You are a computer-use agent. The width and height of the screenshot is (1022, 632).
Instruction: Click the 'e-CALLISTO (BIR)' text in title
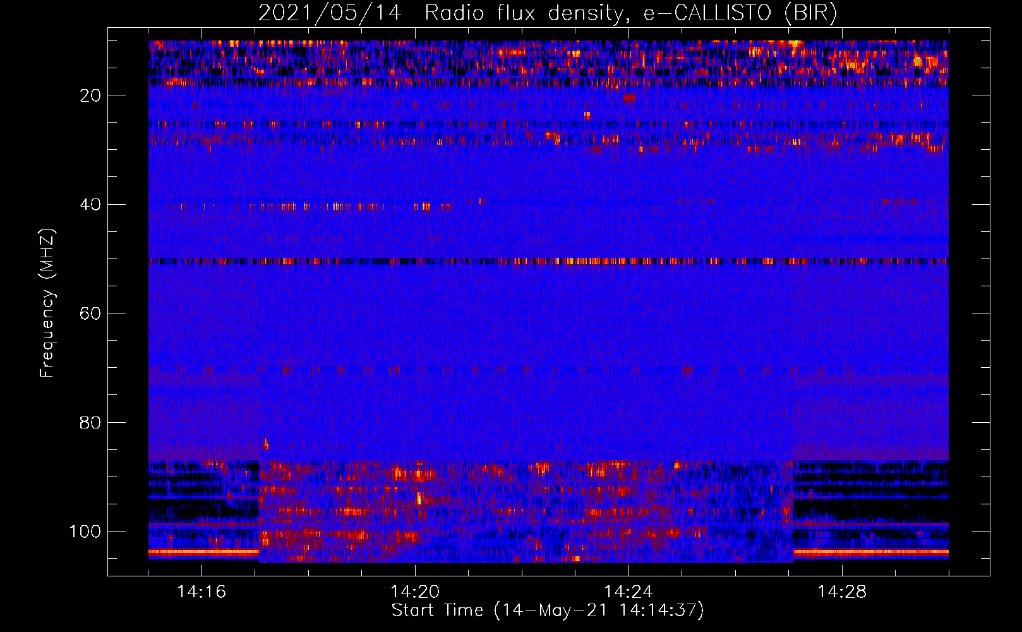click(x=740, y=13)
